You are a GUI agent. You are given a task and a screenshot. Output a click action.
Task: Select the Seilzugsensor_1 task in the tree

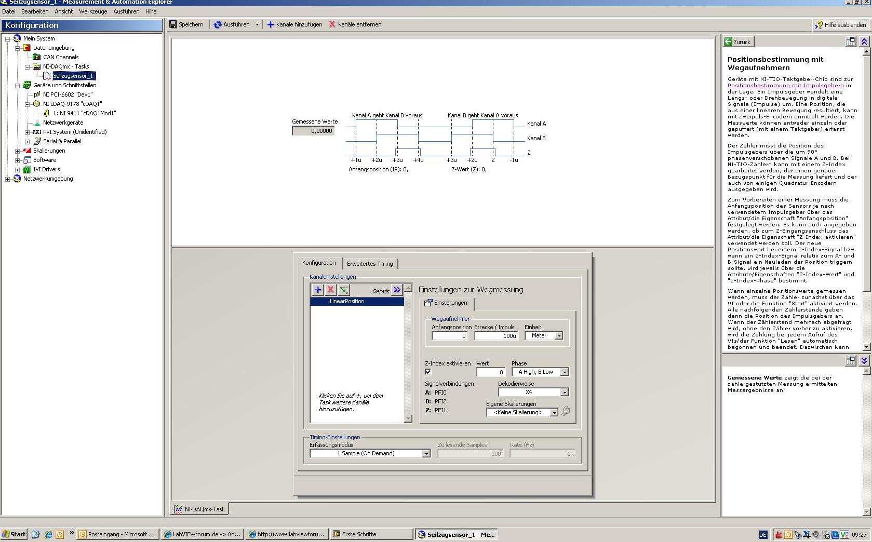73,76
